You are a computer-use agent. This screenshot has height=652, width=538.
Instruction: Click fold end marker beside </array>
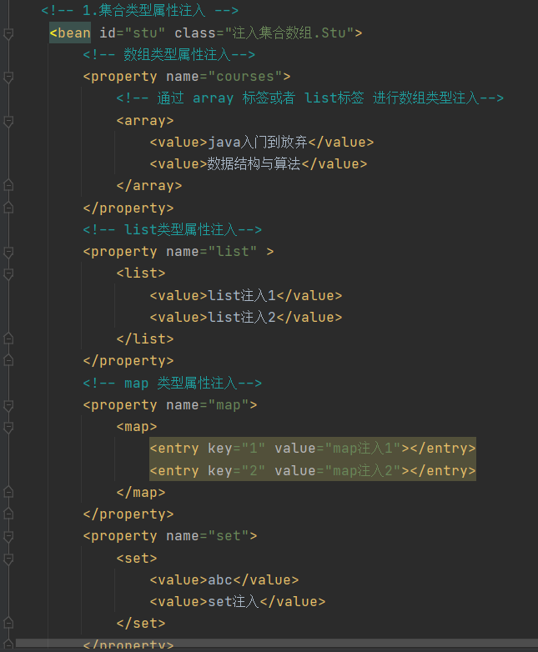(x=8, y=185)
